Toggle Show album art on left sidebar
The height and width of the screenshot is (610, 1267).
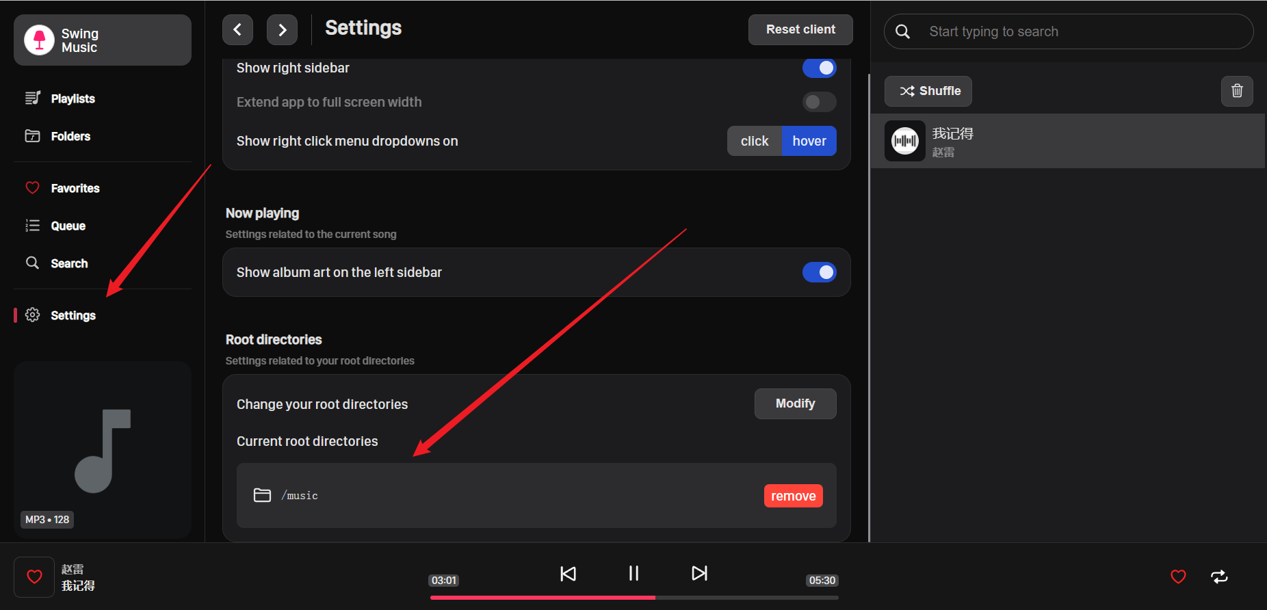tap(819, 272)
